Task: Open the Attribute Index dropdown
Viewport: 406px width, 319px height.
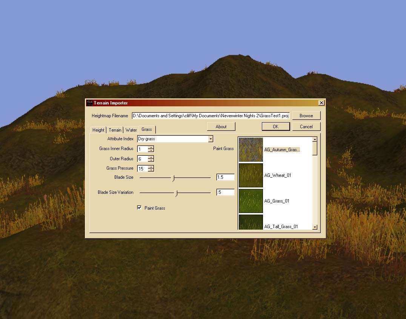Action: [211, 139]
